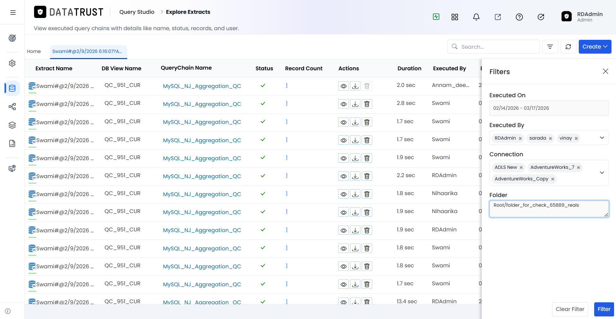The height and width of the screenshot is (319, 616).
Task: Sort by DB View Name column header
Action: [x=121, y=68]
